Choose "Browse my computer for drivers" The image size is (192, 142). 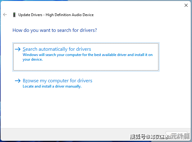(57, 81)
